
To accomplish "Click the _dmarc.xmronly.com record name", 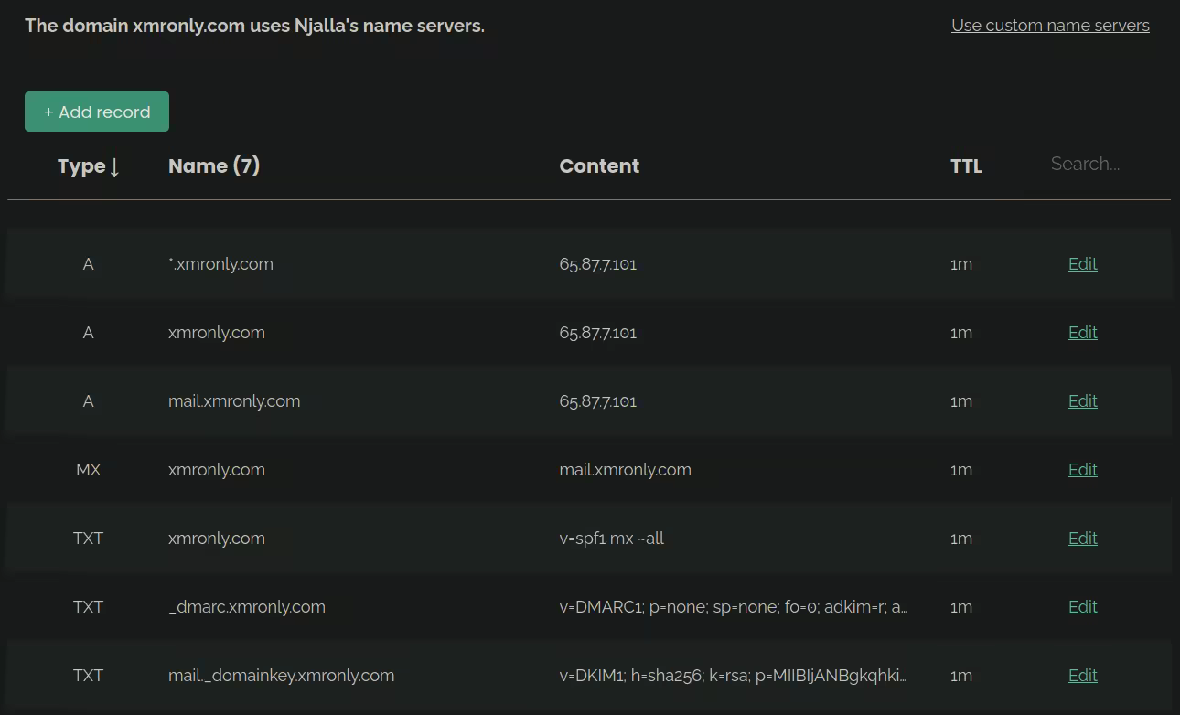I will click(x=247, y=607).
